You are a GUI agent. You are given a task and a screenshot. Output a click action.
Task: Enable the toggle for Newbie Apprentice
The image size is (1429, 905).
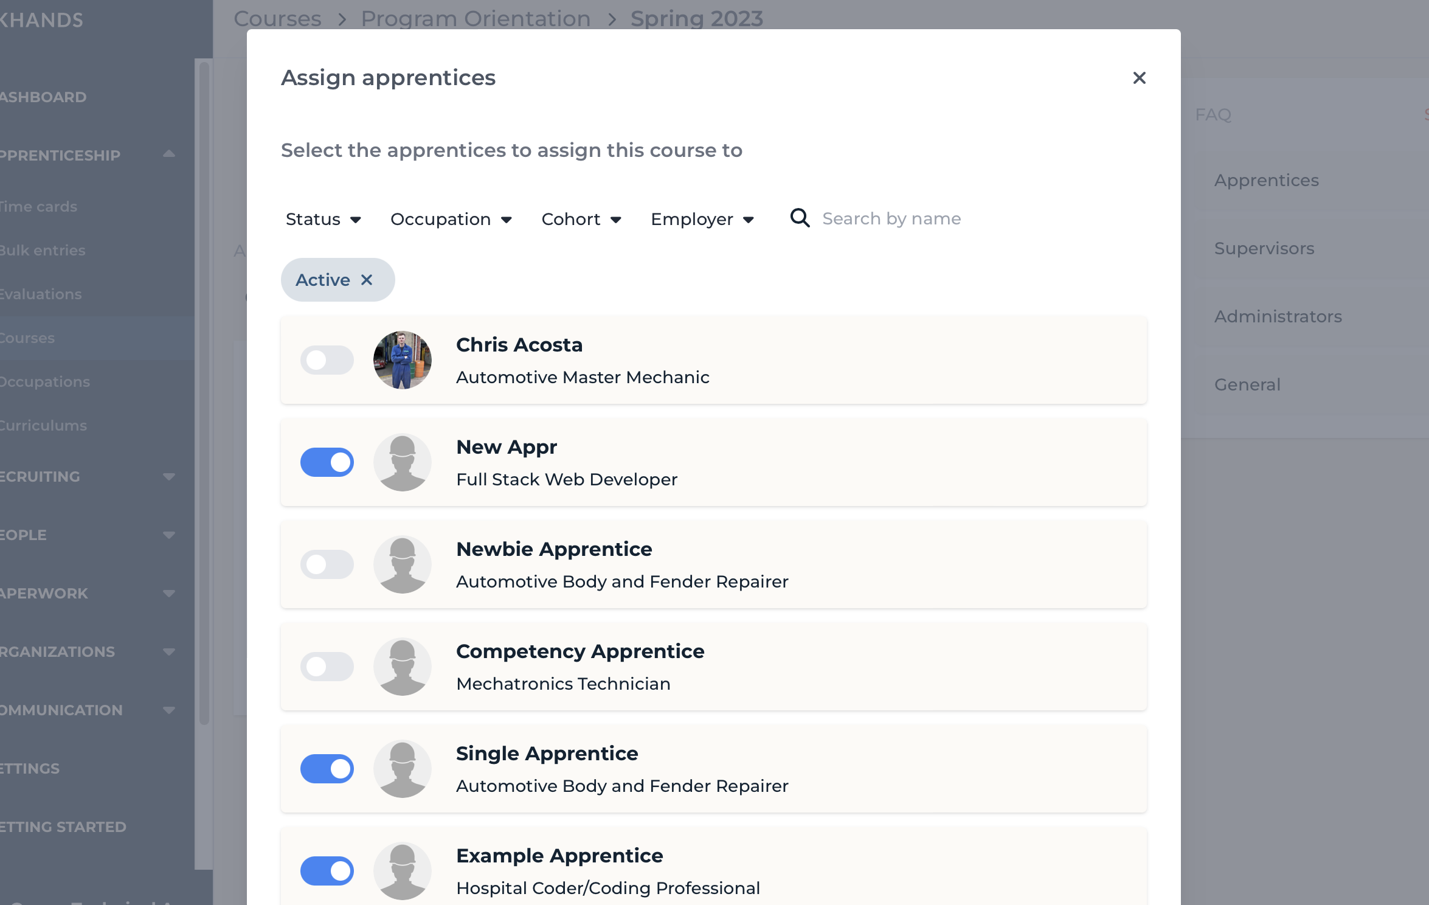click(327, 564)
